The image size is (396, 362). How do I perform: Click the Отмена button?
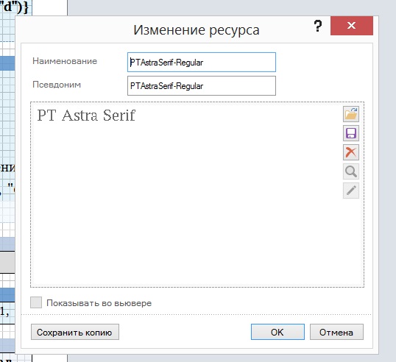pyautogui.click(x=336, y=332)
